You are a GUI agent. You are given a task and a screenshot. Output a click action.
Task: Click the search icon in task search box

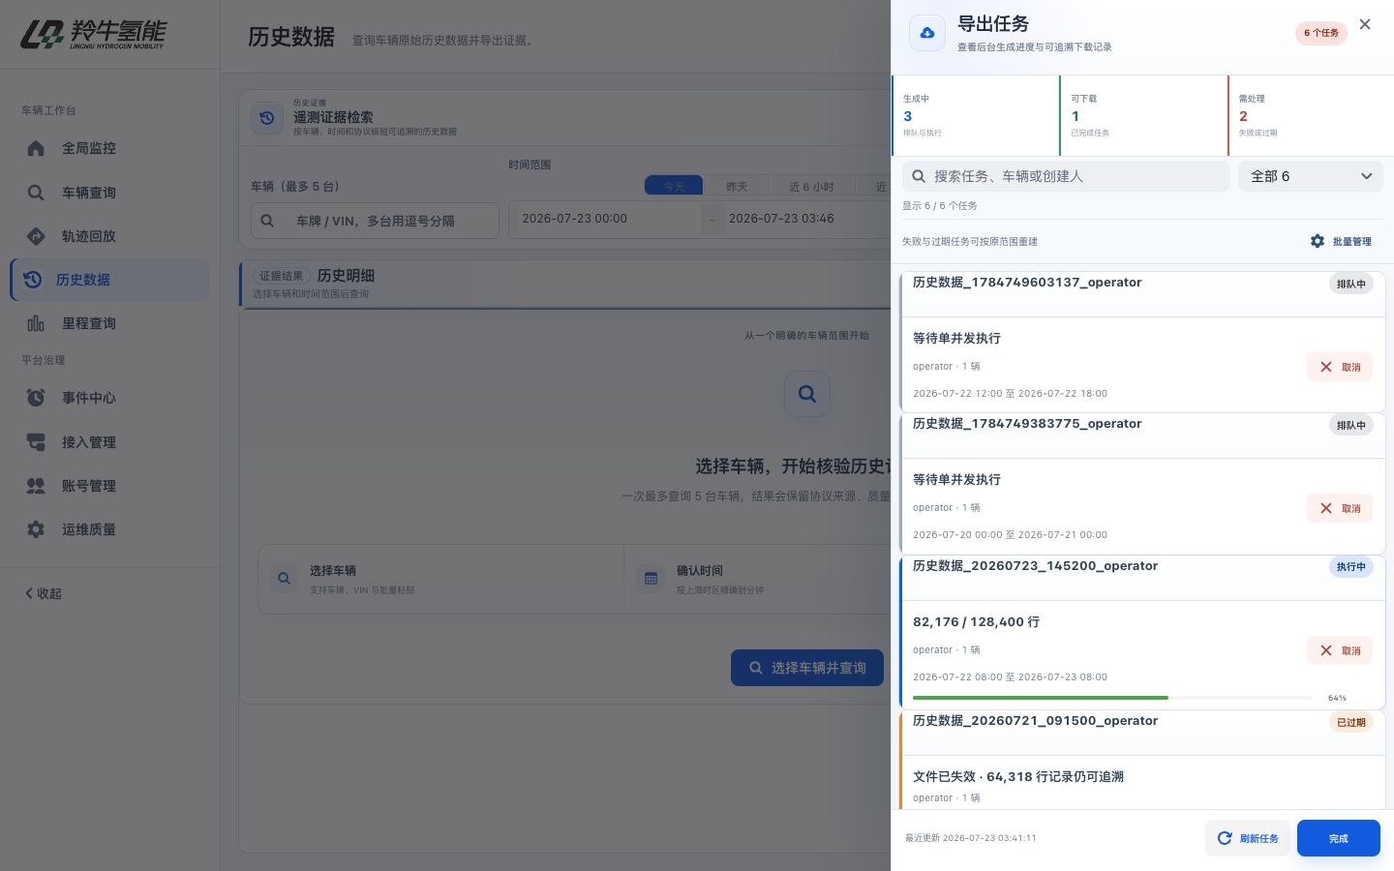(x=919, y=176)
